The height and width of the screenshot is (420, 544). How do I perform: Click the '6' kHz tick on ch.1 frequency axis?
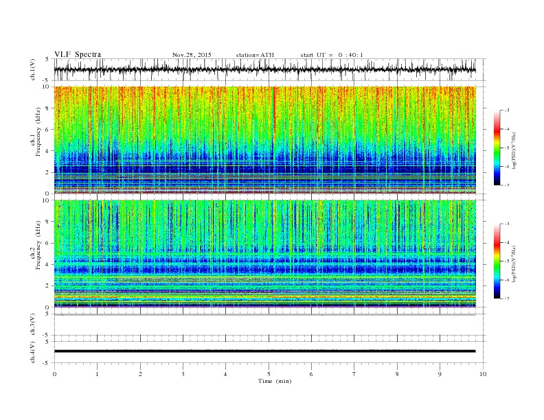pos(47,130)
